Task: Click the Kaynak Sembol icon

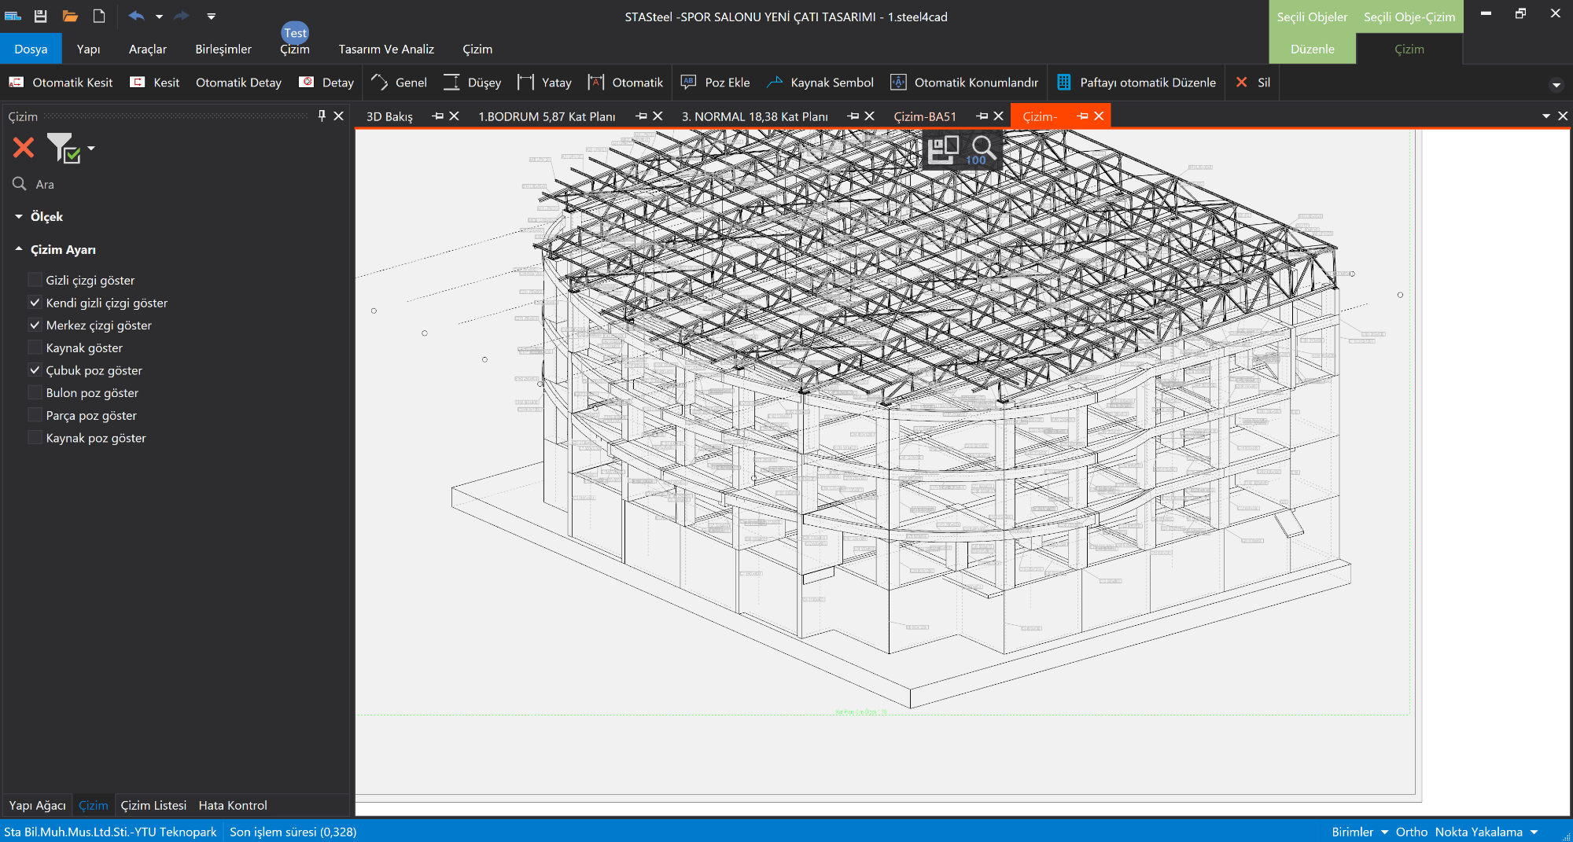Action: point(775,83)
